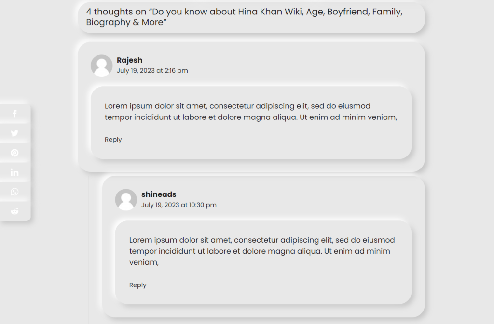Click Rajesh's profile avatar
494x324 pixels.
click(101, 65)
